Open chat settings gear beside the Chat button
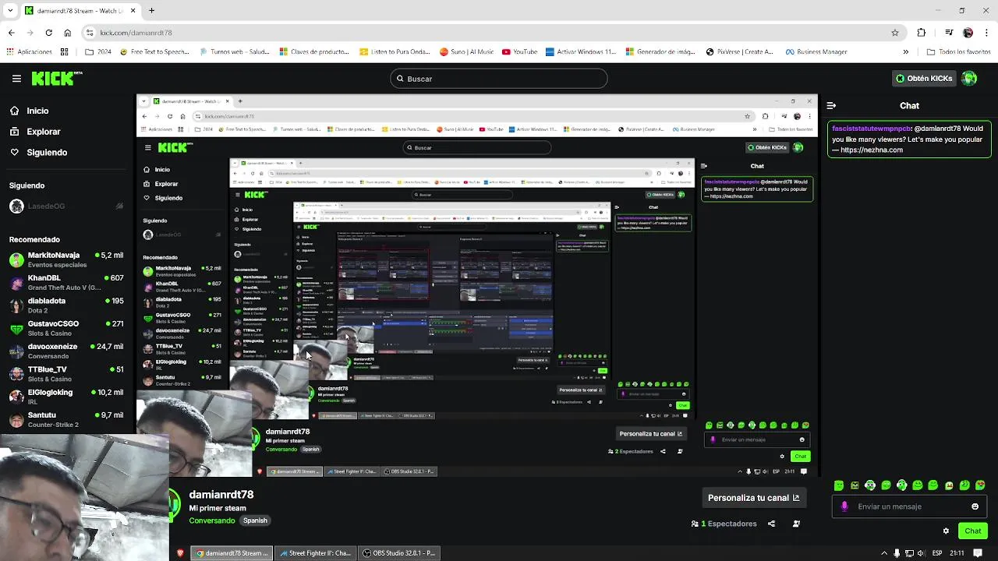The height and width of the screenshot is (561, 998). pos(946,531)
